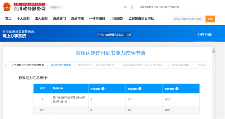Click the national emblem logo
The height and width of the screenshot is (119, 225).
click(x=7, y=7)
